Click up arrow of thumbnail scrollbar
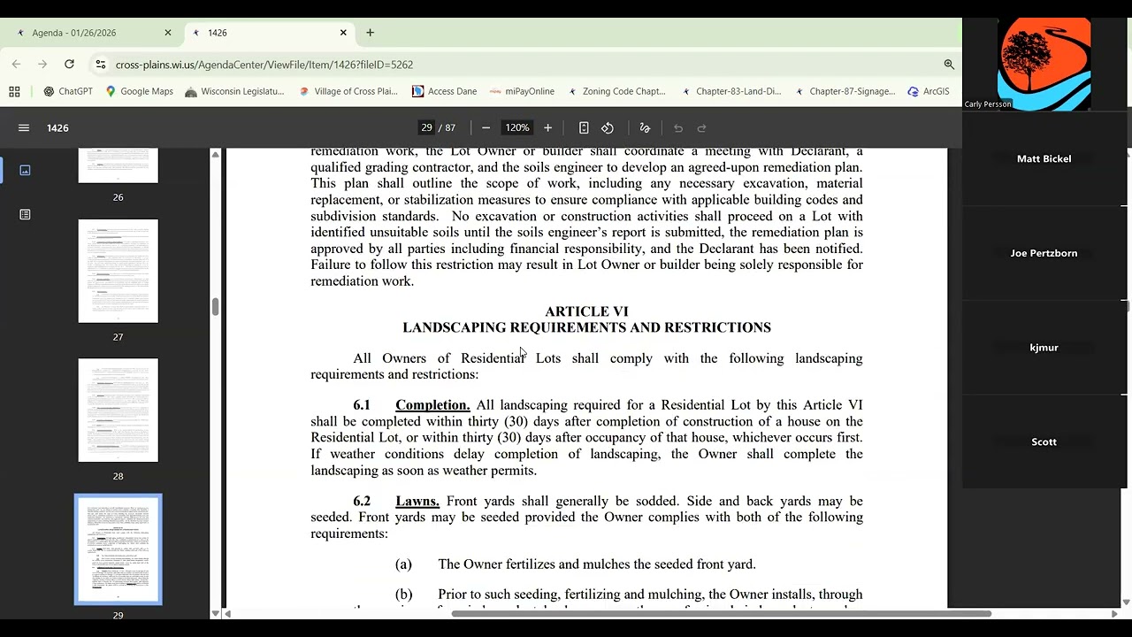The height and width of the screenshot is (637, 1132). point(215,154)
